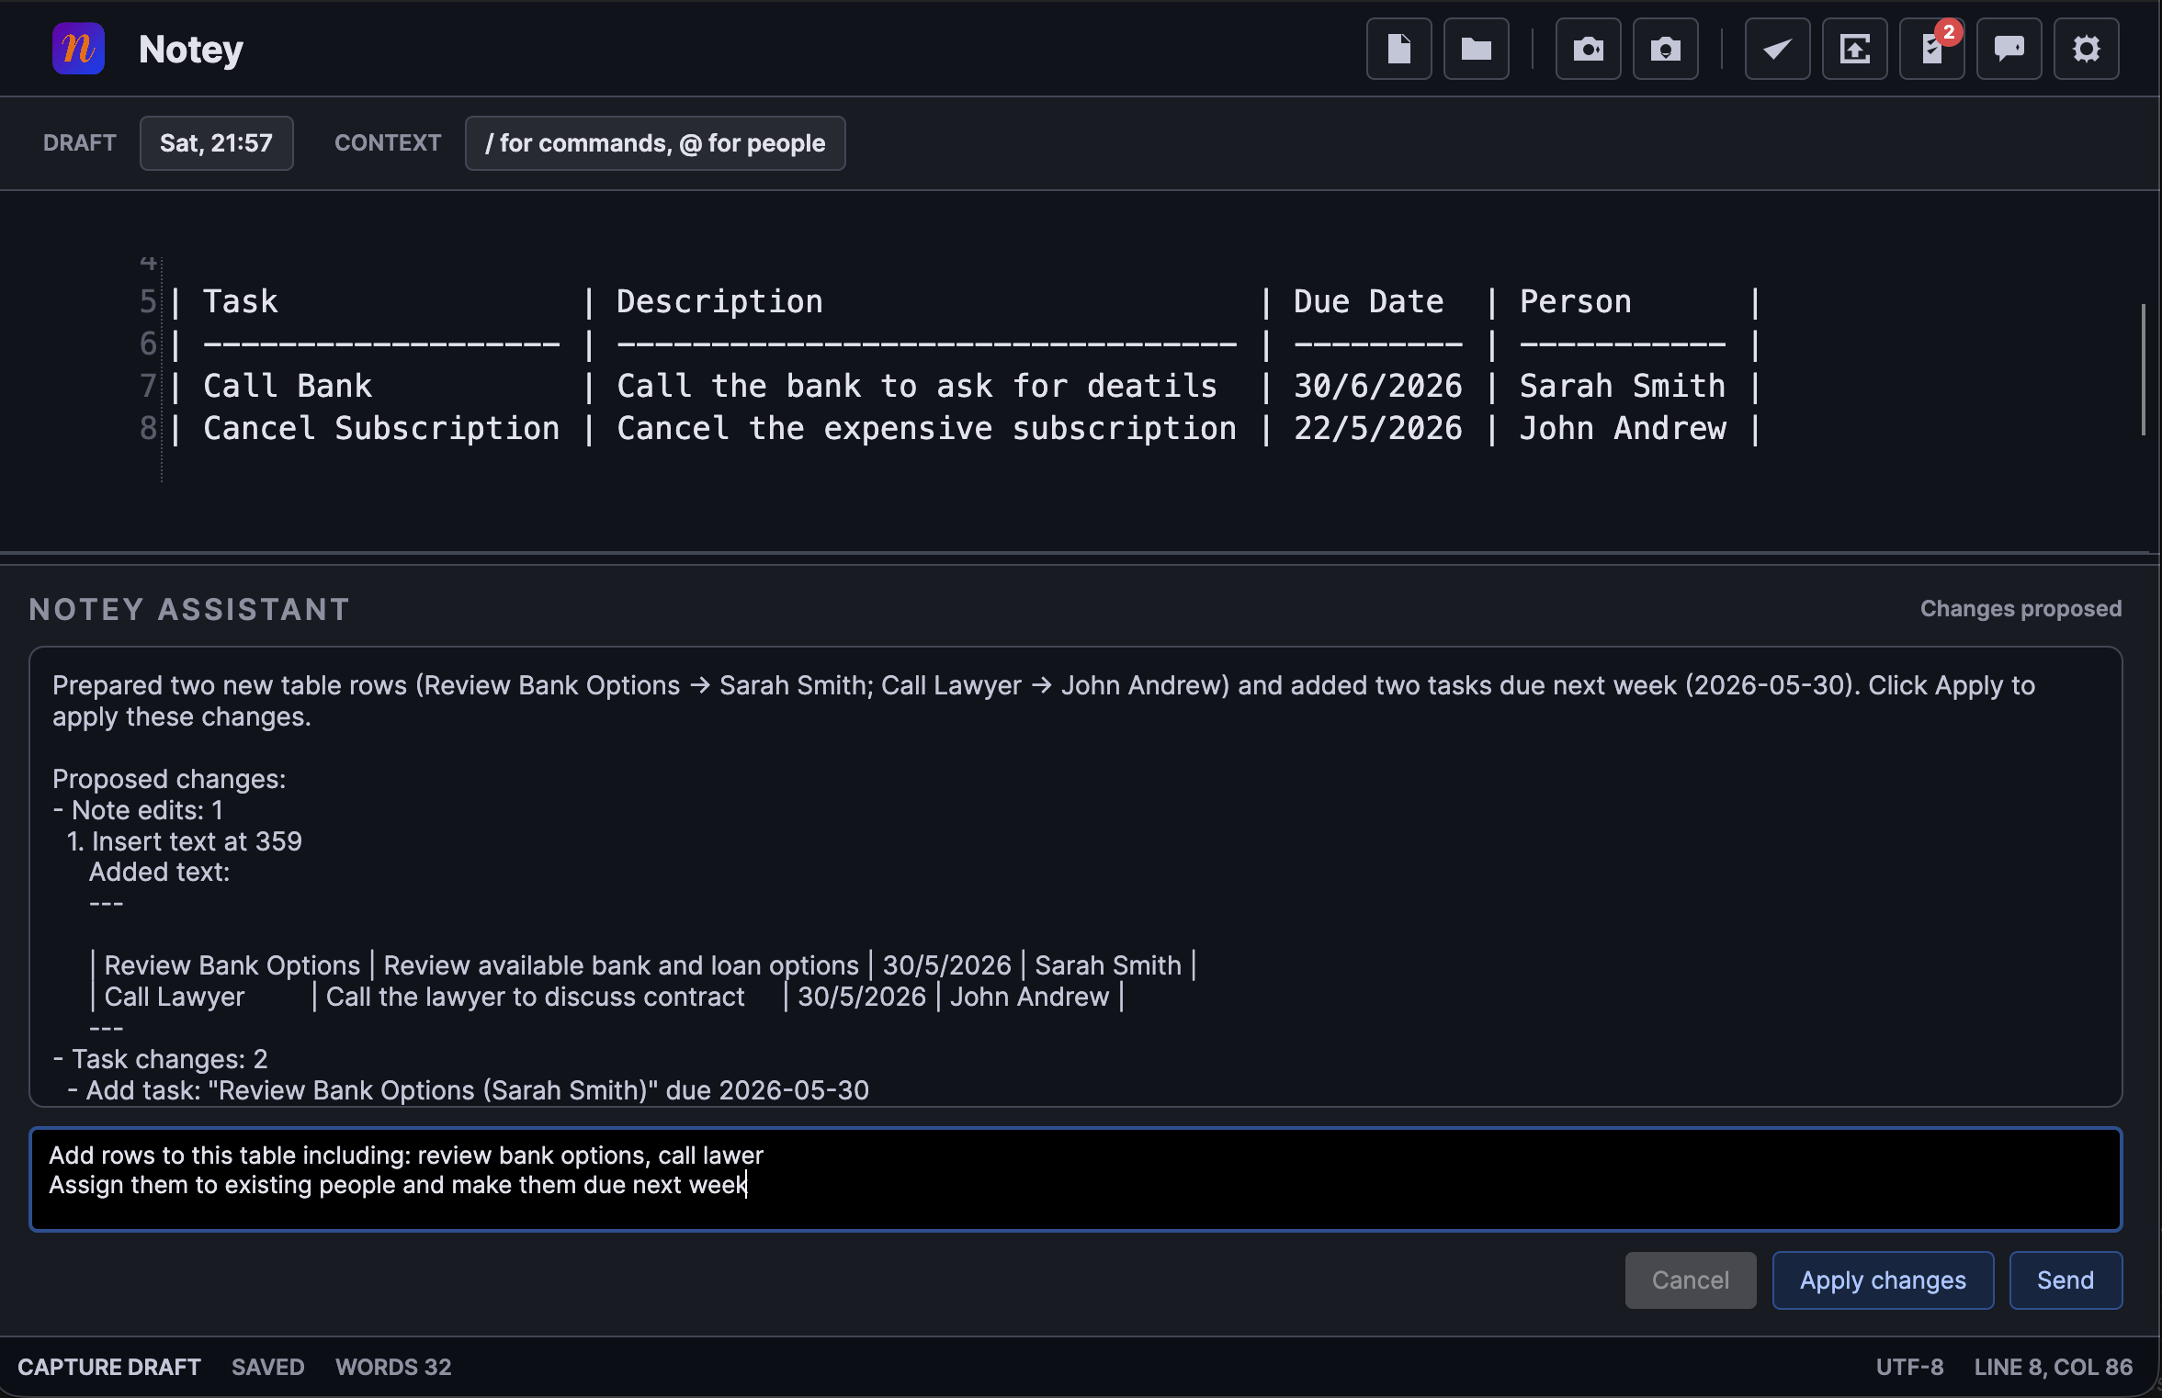Click the 'Note edits: 1' line

coord(138,810)
